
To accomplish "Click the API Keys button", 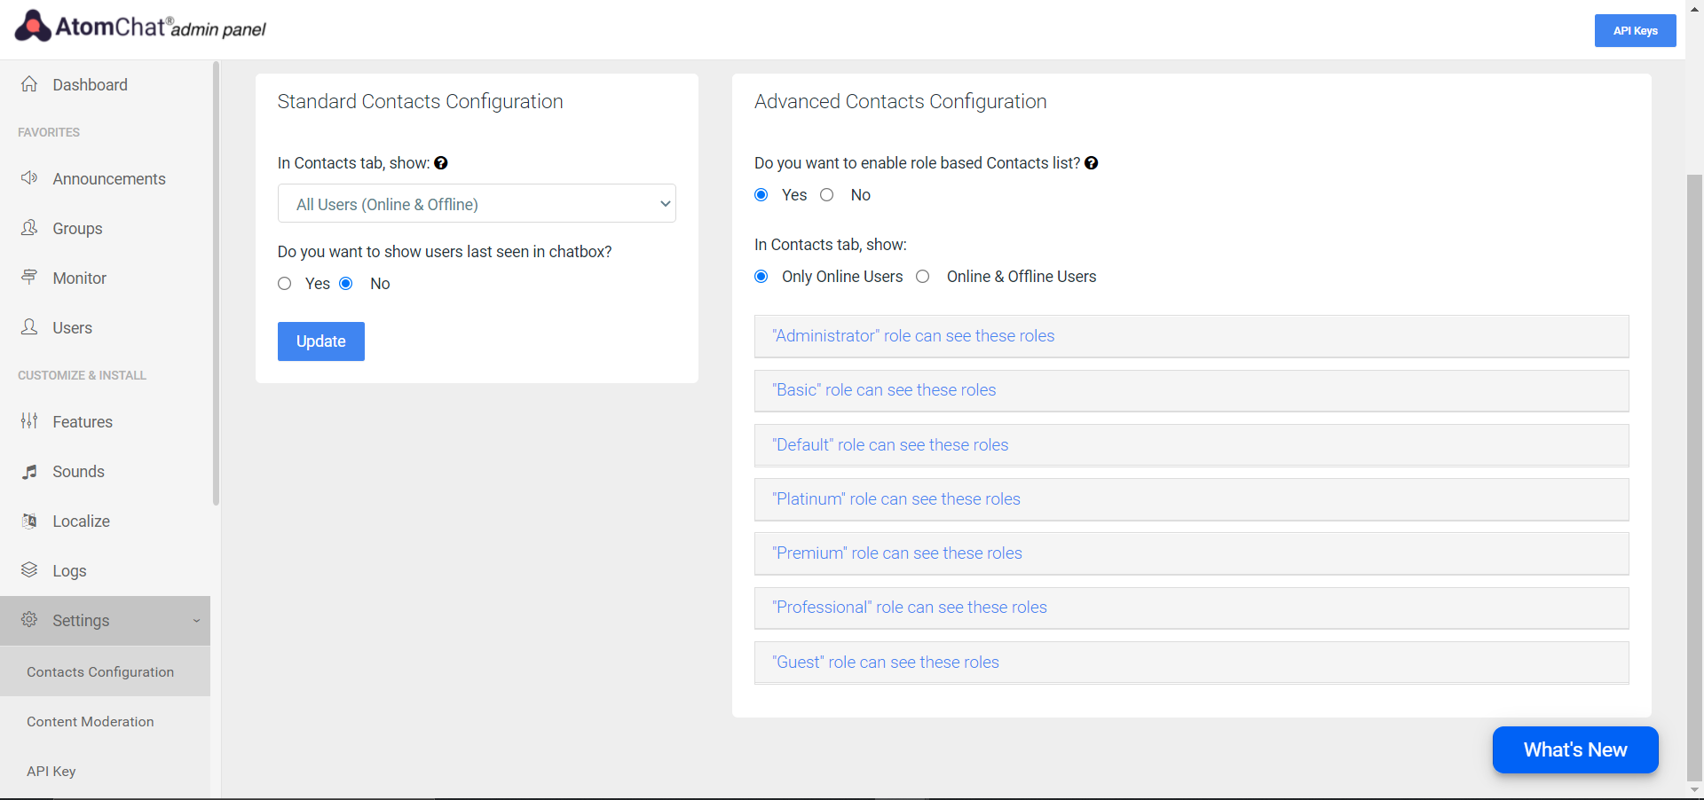I will point(1635,30).
